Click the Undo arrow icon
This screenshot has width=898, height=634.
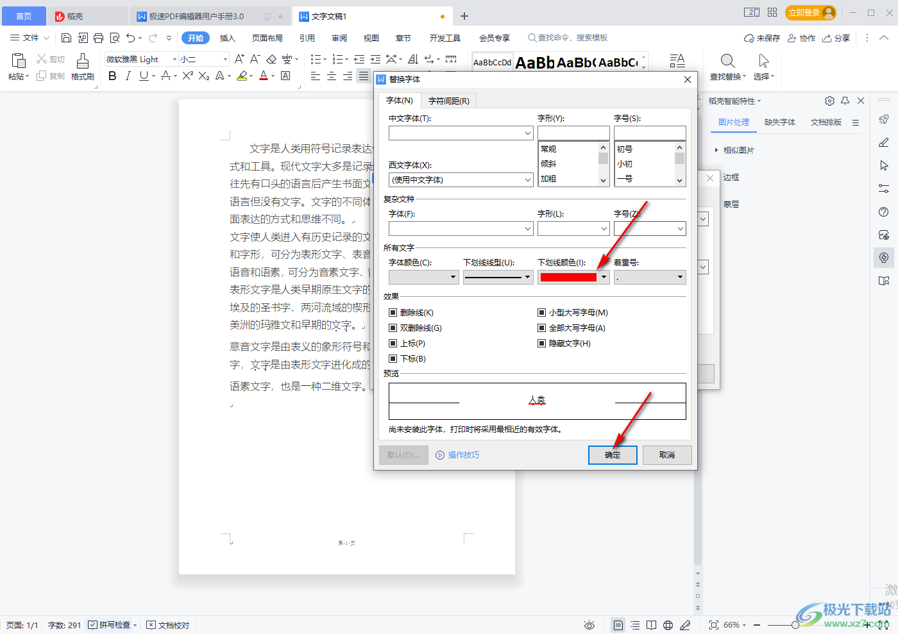(131, 38)
